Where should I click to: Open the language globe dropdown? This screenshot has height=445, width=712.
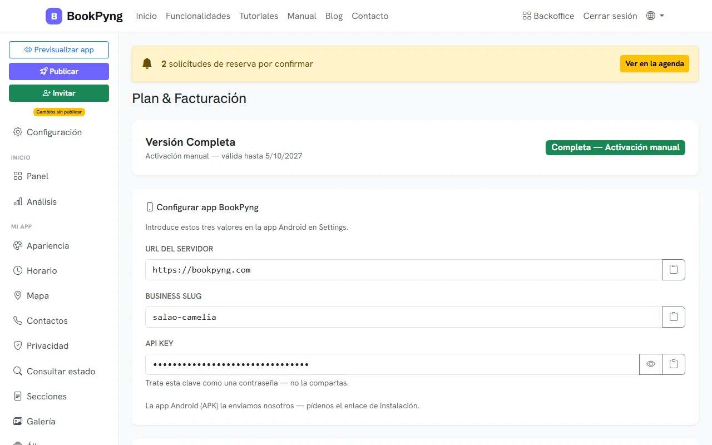click(655, 16)
